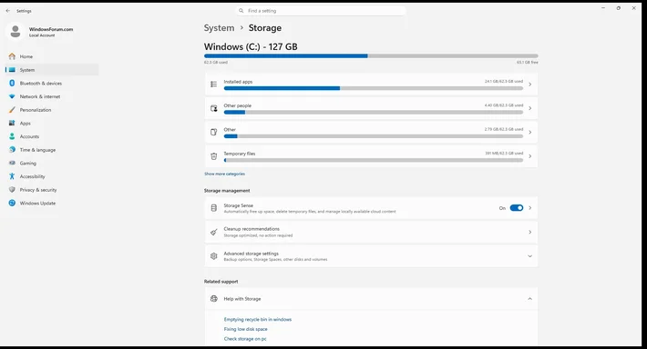This screenshot has height=349, width=647.
Task: Click the Advanced storage settings gear icon
Action: pyautogui.click(x=214, y=256)
